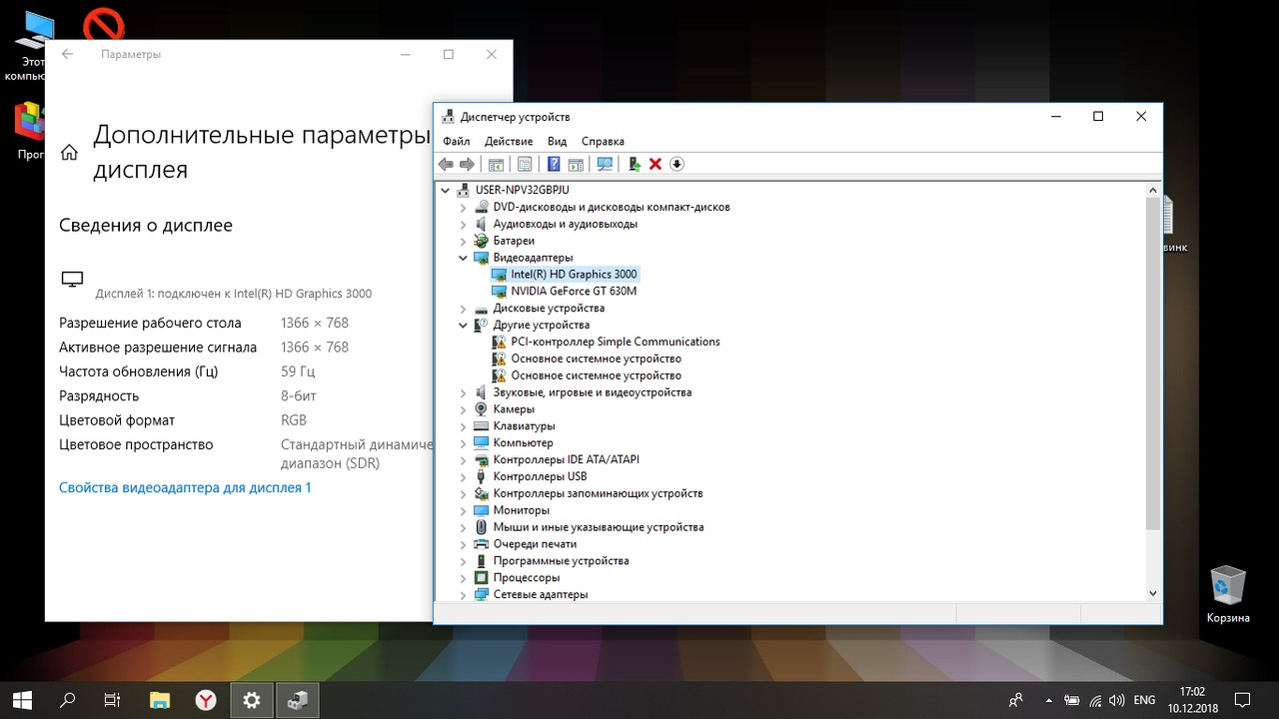1279x719 pixels.
Task: Update driver with green-arrow icon
Action: pos(634,164)
